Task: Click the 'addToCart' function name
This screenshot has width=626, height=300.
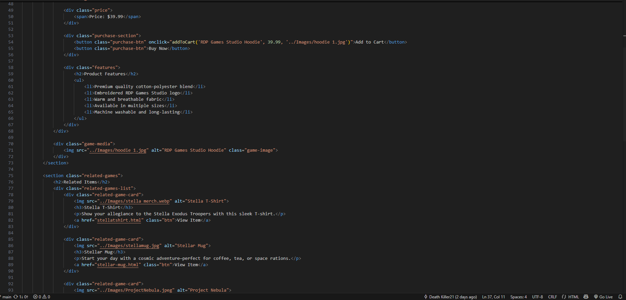Action: pyautogui.click(x=184, y=42)
